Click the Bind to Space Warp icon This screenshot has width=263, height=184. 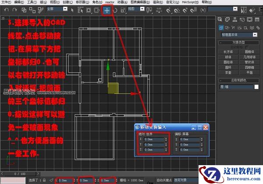pyautogui.click(x=41, y=10)
